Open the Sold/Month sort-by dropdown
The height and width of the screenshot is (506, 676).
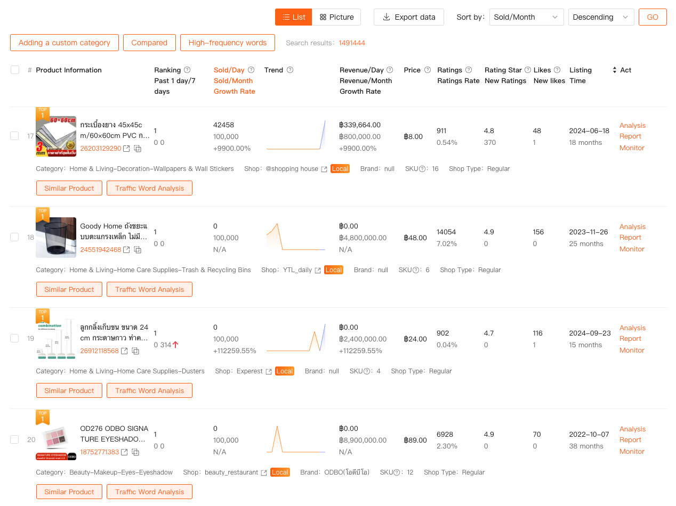tap(526, 17)
